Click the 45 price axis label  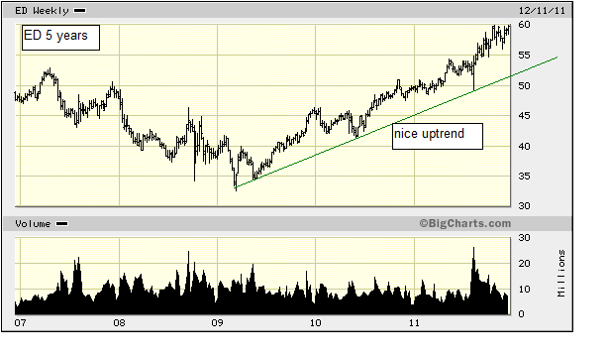(x=524, y=115)
